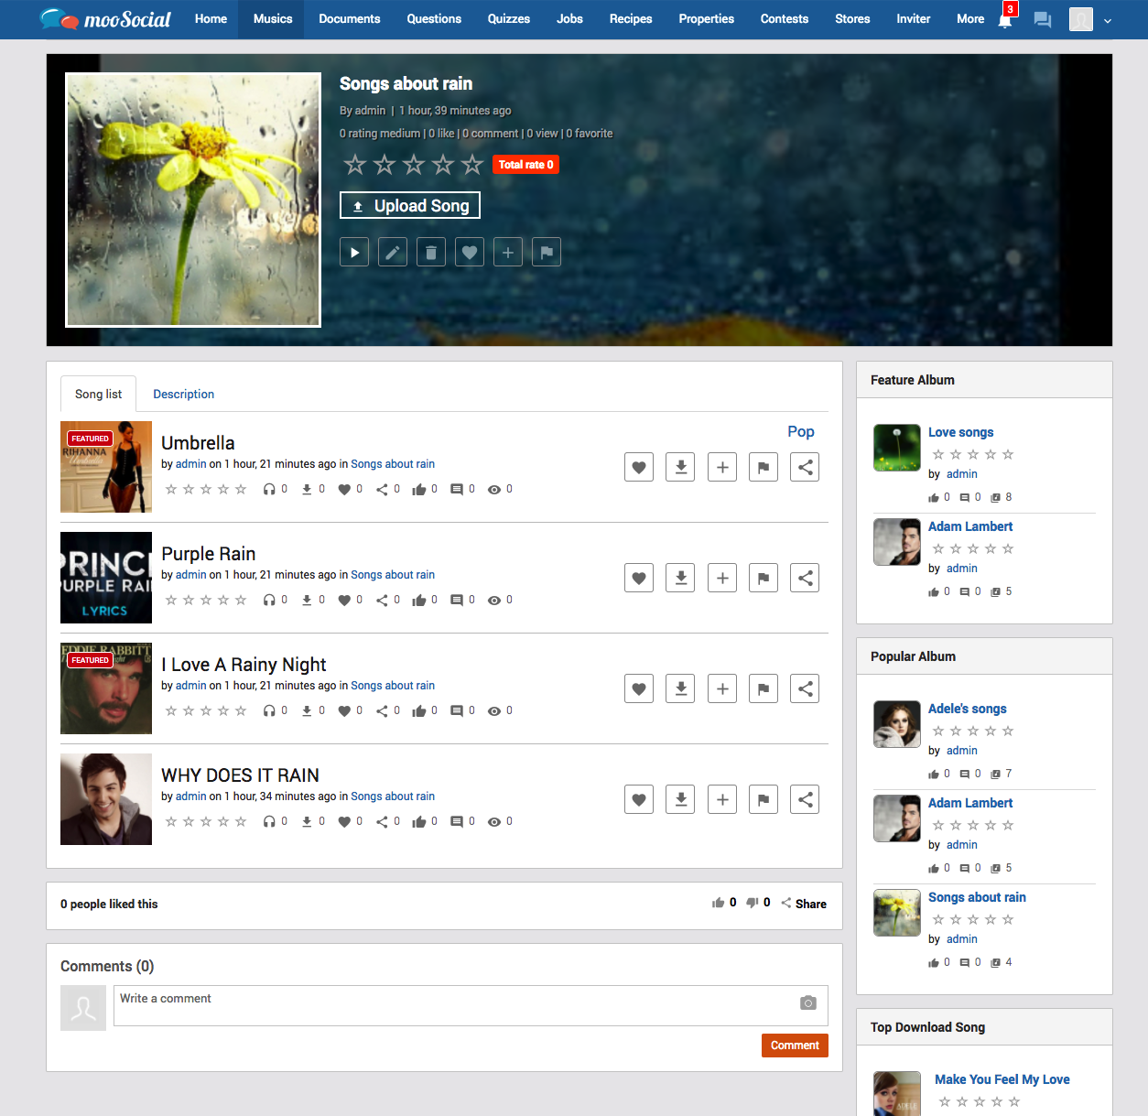The height and width of the screenshot is (1116, 1148).
Task: Report the WHY DOES IT RAIN song
Action: (x=764, y=799)
